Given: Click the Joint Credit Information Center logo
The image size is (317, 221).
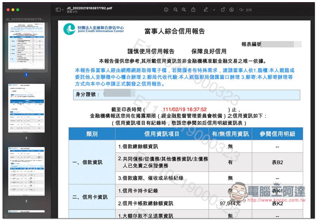Looking at the screenshot, I should (x=94, y=29).
